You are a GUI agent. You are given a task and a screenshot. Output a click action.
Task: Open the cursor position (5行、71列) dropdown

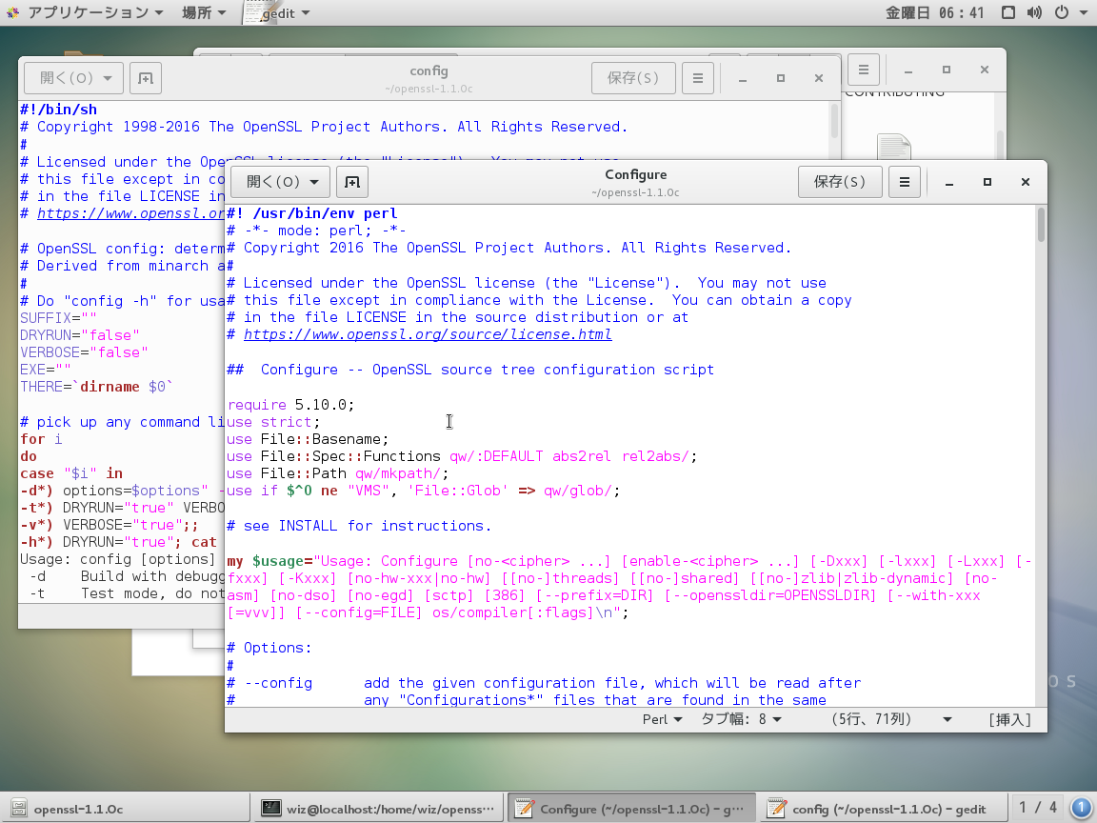pyautogui.click(x=891, y=719)
